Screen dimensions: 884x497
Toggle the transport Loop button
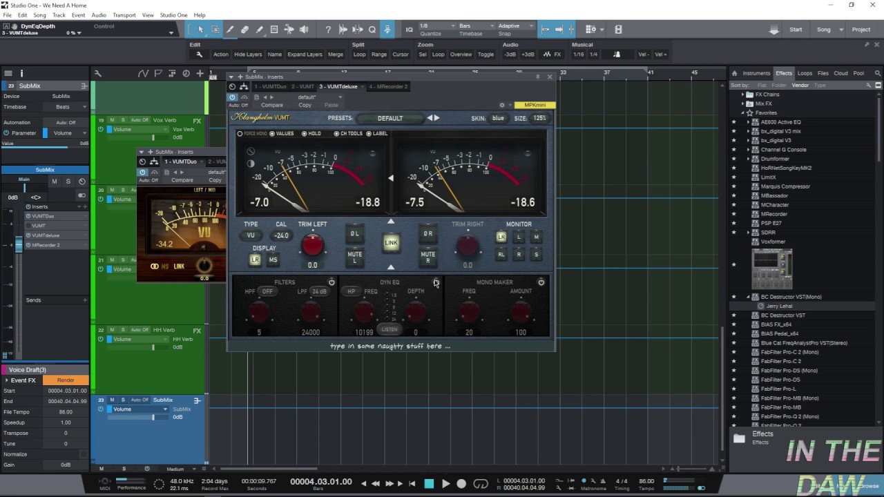(481, 484)
